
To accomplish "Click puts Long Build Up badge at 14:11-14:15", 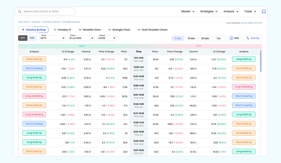I will point(244,59).
